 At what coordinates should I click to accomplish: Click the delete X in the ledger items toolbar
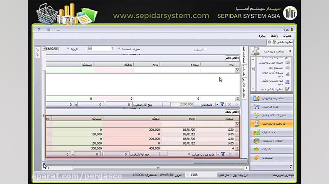tap(229, 104)
